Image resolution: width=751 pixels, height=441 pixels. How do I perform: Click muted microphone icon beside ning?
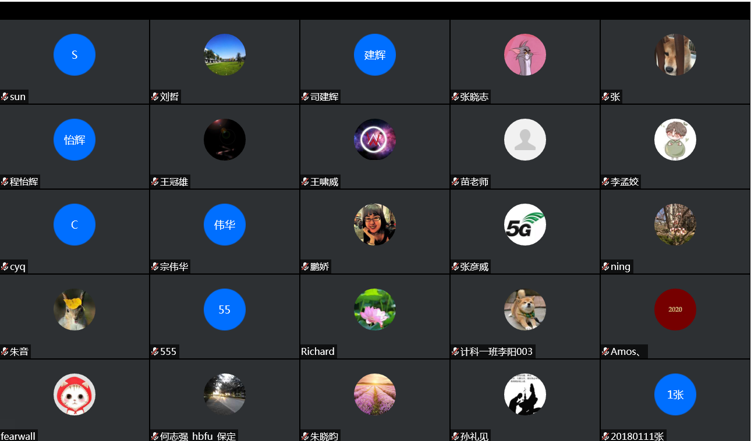605,266
